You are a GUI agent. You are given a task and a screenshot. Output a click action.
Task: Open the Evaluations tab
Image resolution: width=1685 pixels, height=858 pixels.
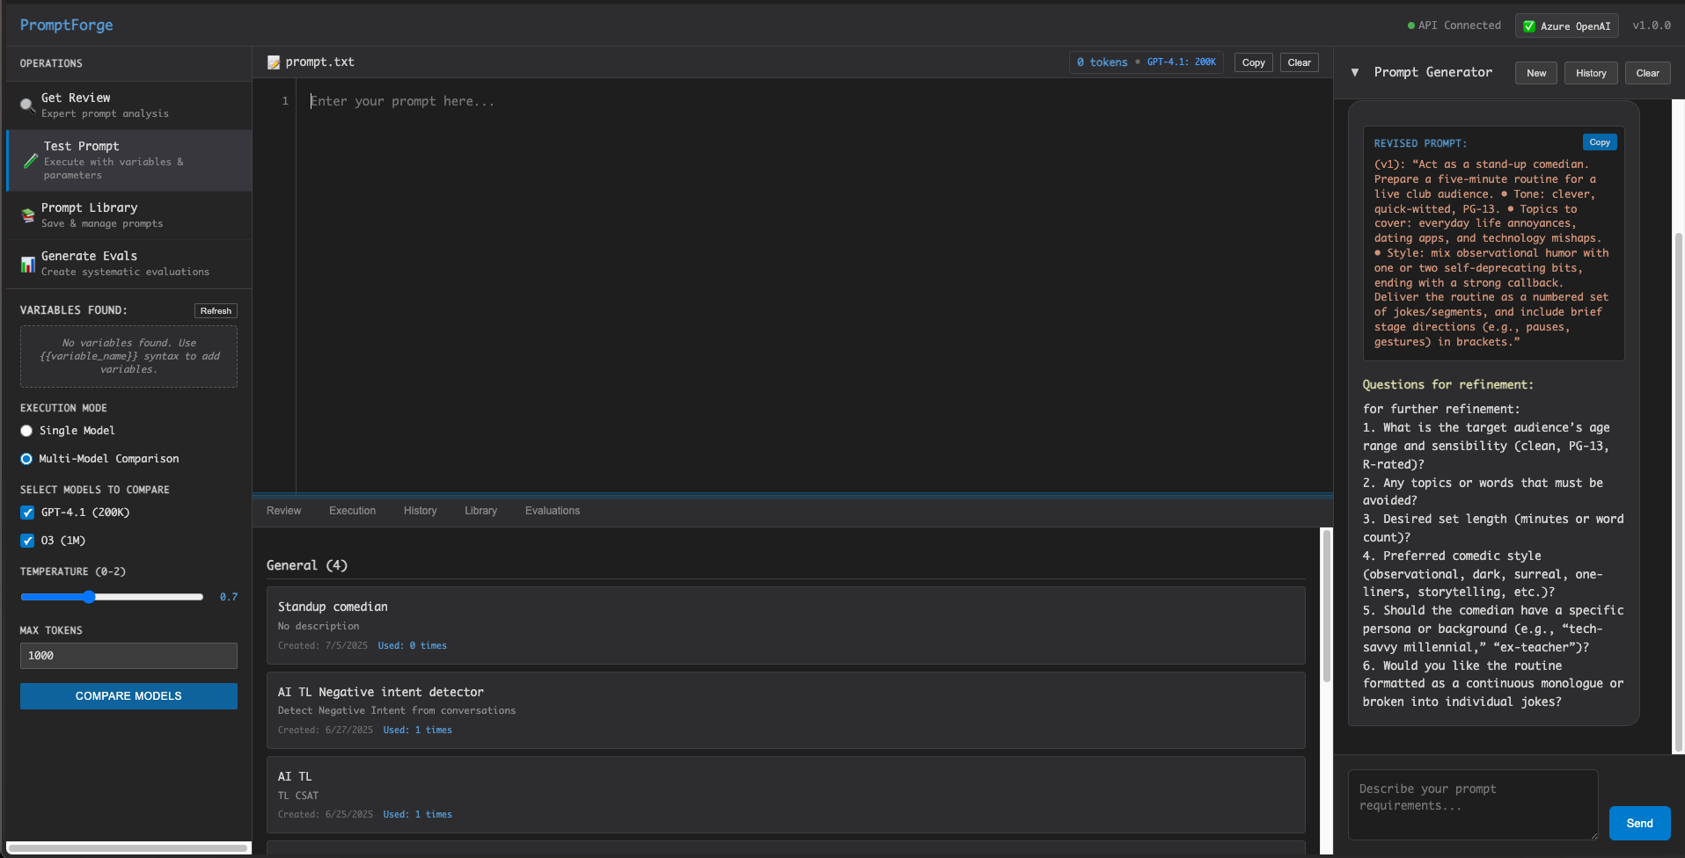click(552, 511)
